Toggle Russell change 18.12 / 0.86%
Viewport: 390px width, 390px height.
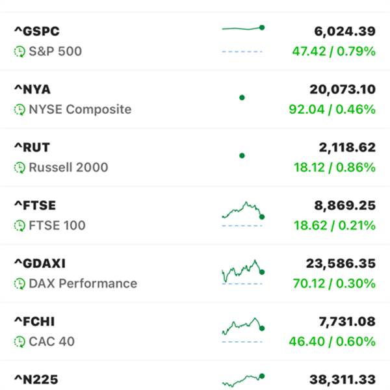pos(335,168)
